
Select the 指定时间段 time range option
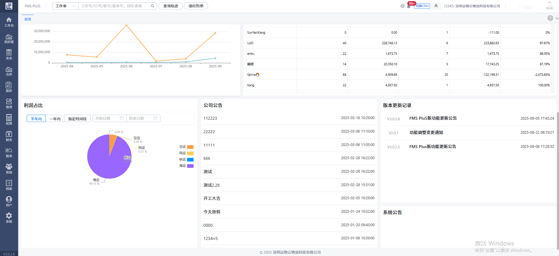[x=77, y=119]
